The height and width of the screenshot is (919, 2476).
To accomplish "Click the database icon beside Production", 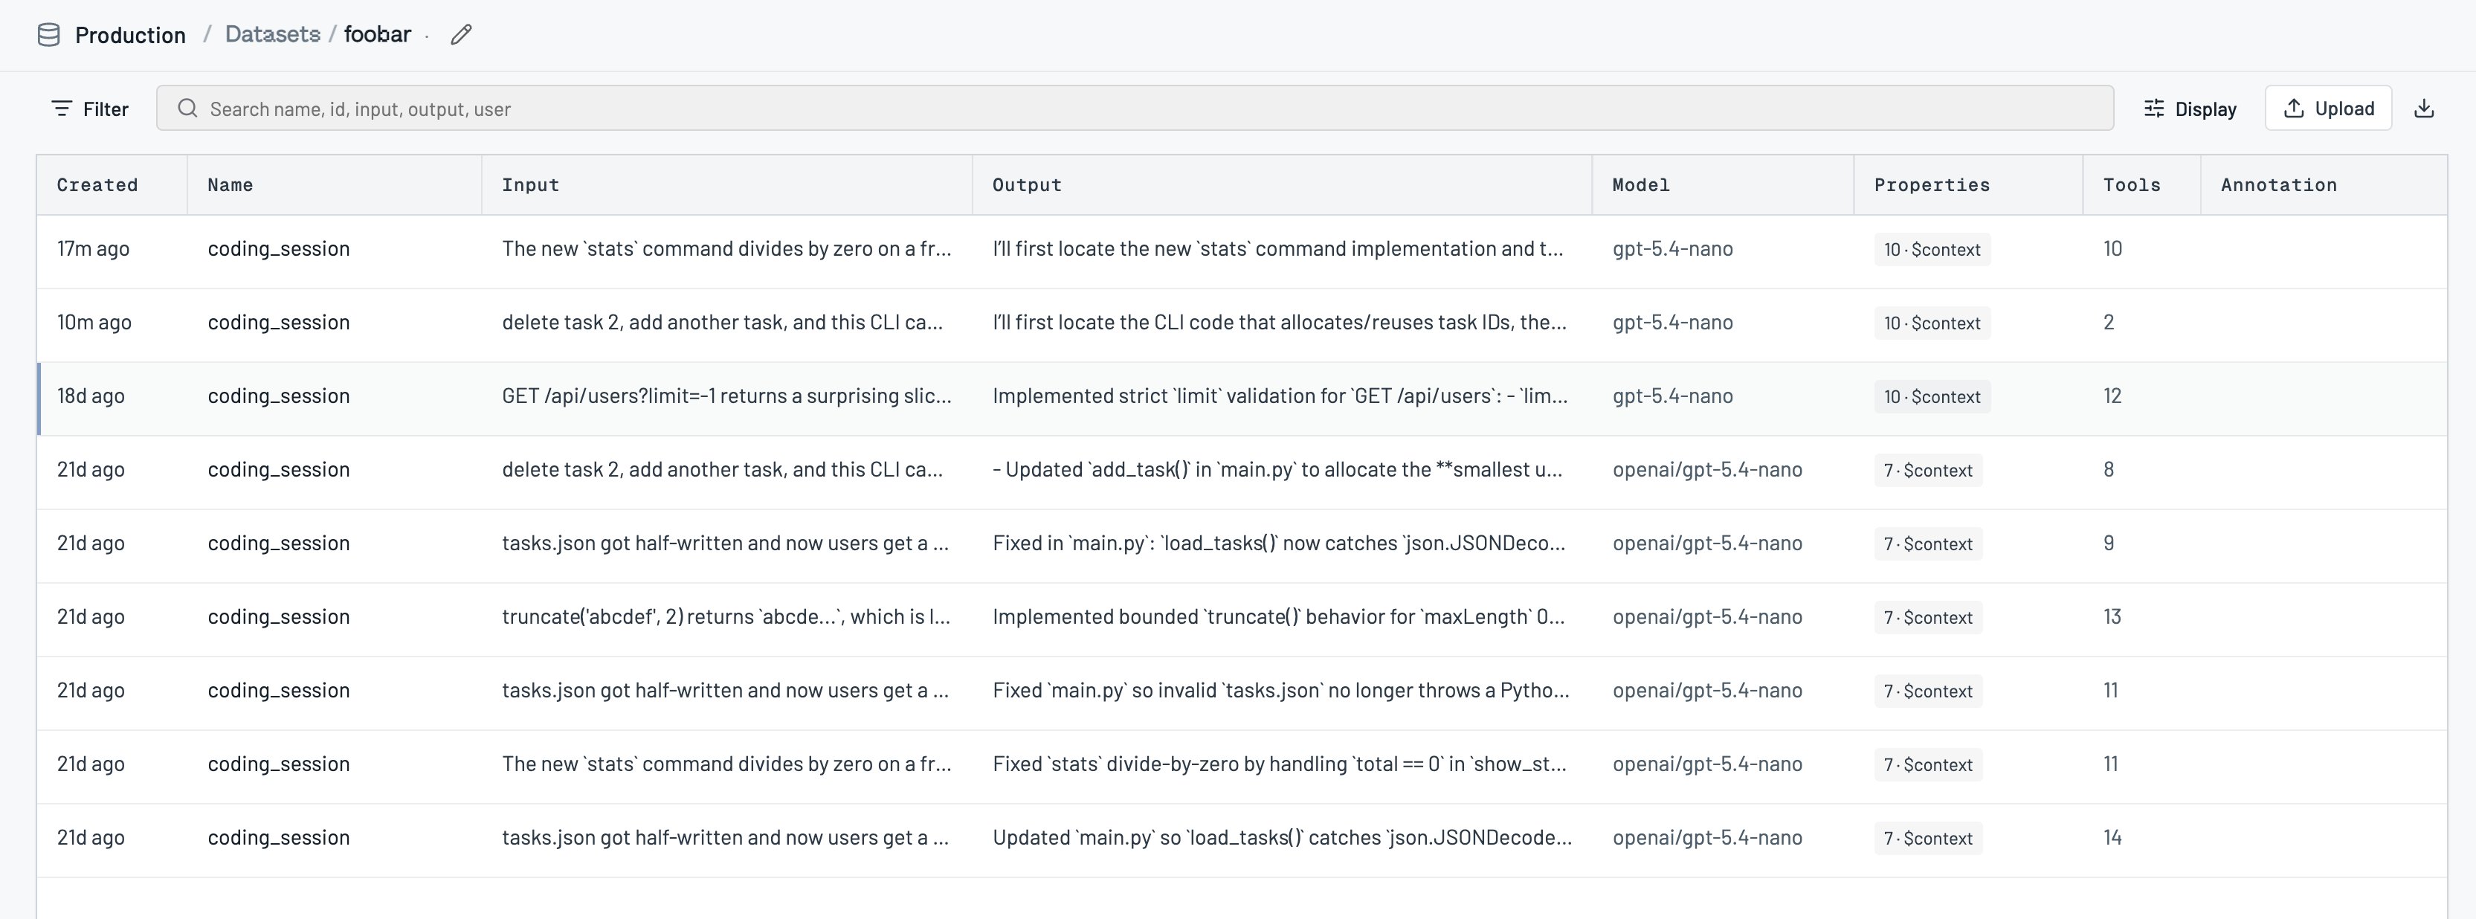I will coord(48,35).
